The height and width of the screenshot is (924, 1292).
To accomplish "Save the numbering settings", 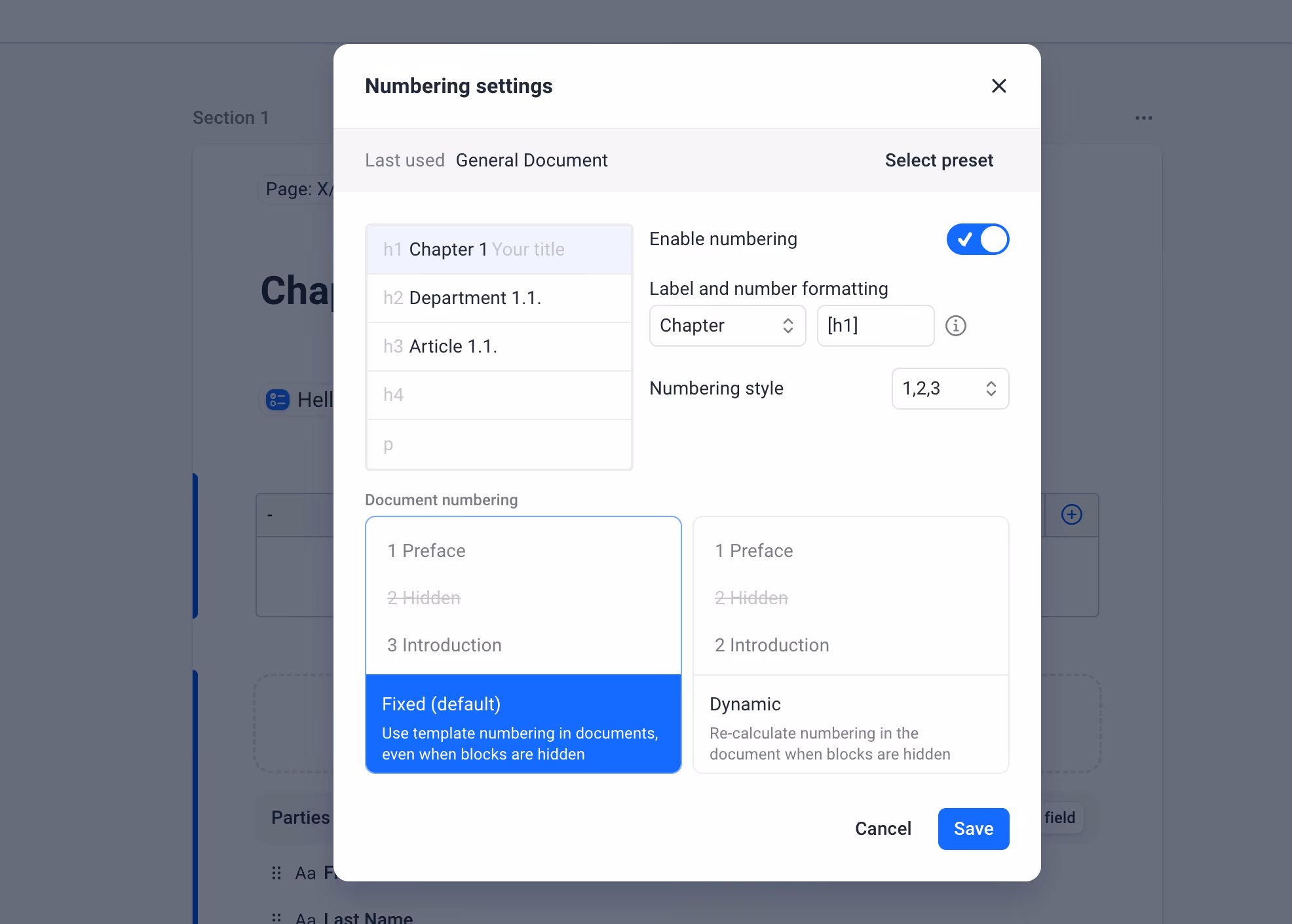I will 973,829.
